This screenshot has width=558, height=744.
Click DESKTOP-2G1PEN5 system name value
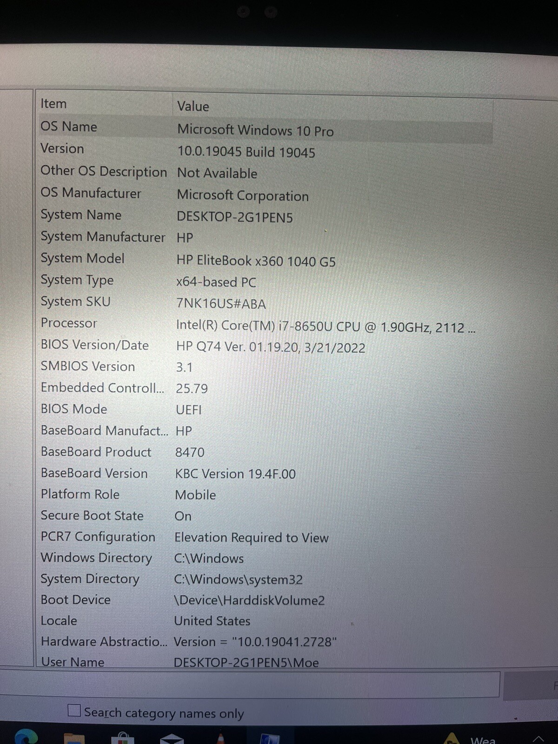235,217
